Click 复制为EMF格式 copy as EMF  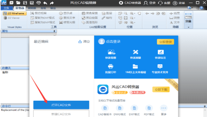pyautogui.click(x=43, y=18)
